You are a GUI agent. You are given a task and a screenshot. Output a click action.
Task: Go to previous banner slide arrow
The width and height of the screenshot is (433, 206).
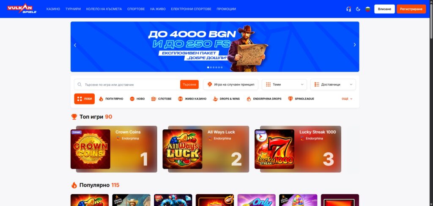75,45
